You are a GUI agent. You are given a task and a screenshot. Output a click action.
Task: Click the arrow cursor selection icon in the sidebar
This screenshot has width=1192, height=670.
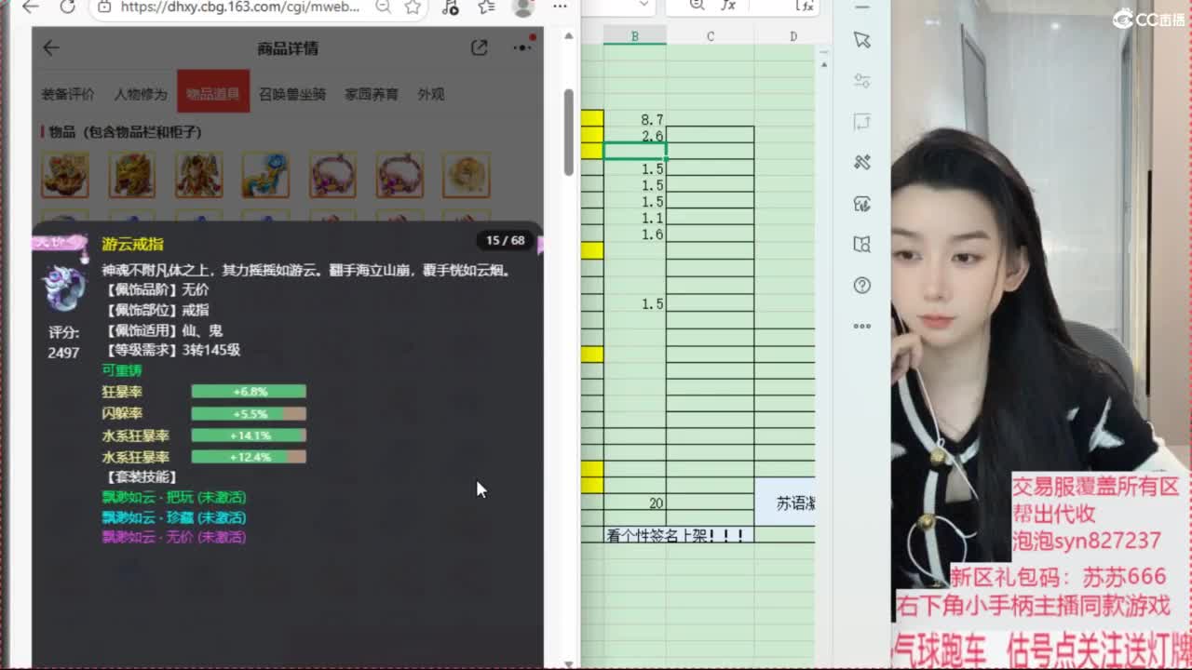[x=862, y=40]
